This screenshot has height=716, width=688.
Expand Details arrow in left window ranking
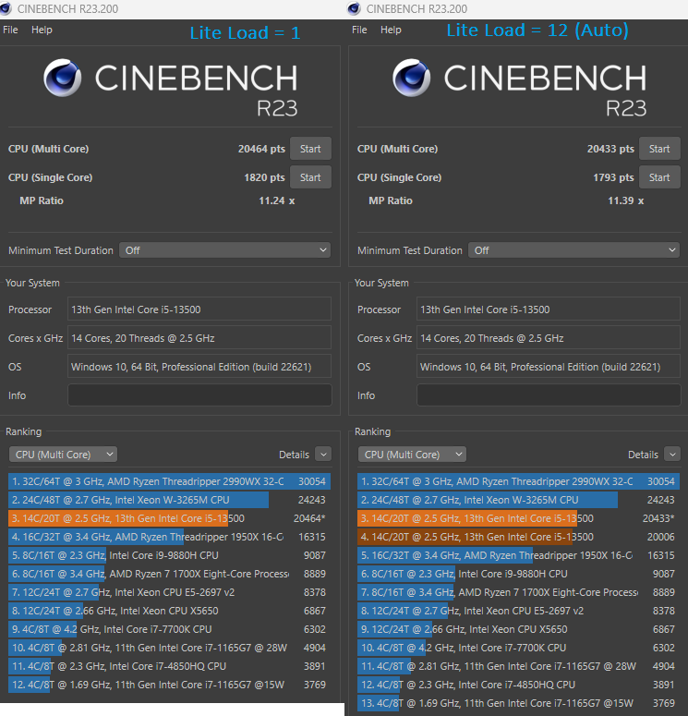pyautogui.click(x=323, y=455)
